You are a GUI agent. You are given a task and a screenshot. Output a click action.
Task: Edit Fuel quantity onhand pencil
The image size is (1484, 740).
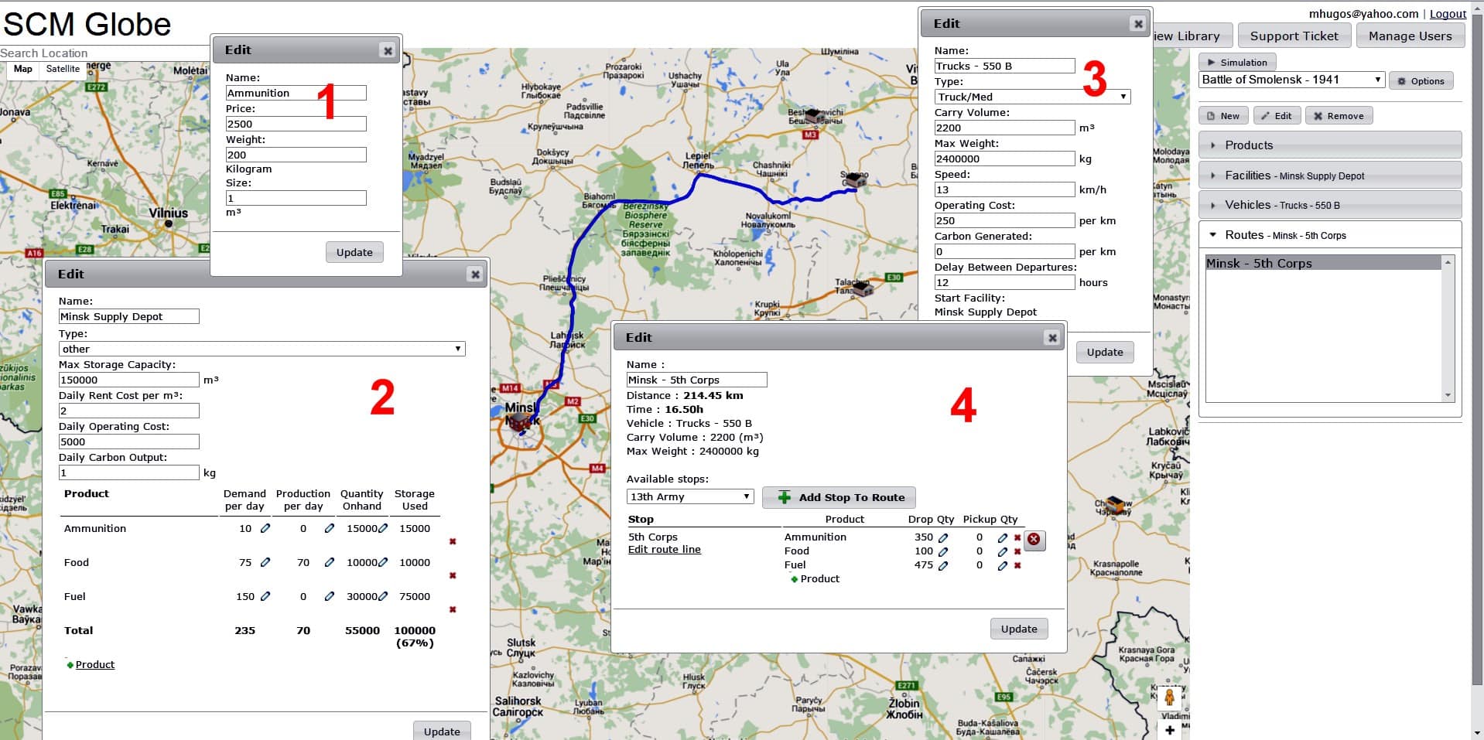(383, 596)
